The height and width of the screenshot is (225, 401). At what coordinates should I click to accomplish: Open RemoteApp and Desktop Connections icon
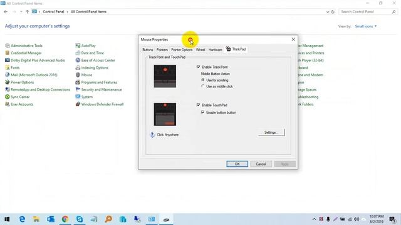point(8,89)
